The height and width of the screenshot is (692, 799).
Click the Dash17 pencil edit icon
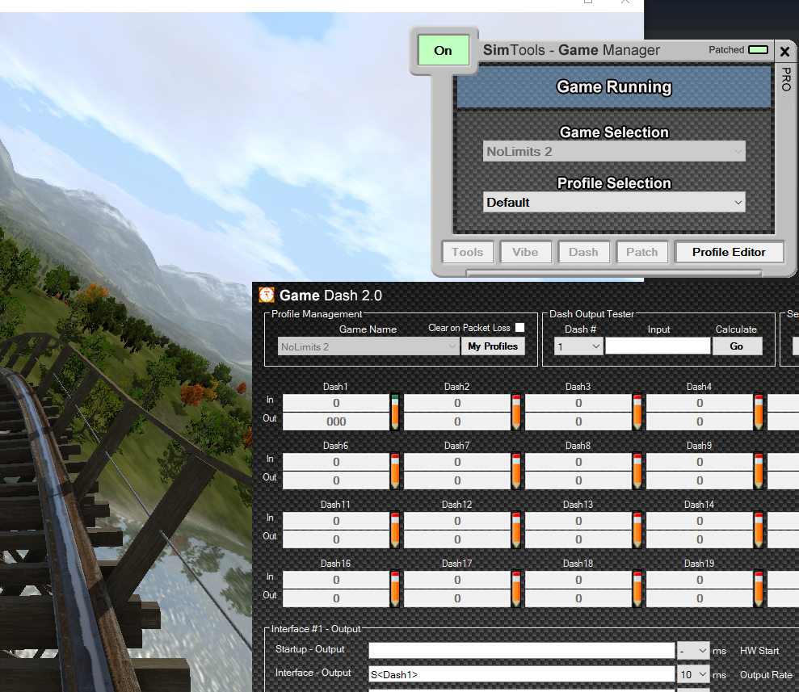click(x=516, y=589)
